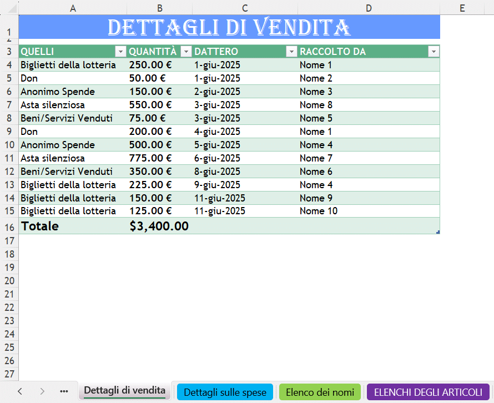Open the sheet list via the ellipsis icon
The image size is (494, 403).
coord(64,391)
